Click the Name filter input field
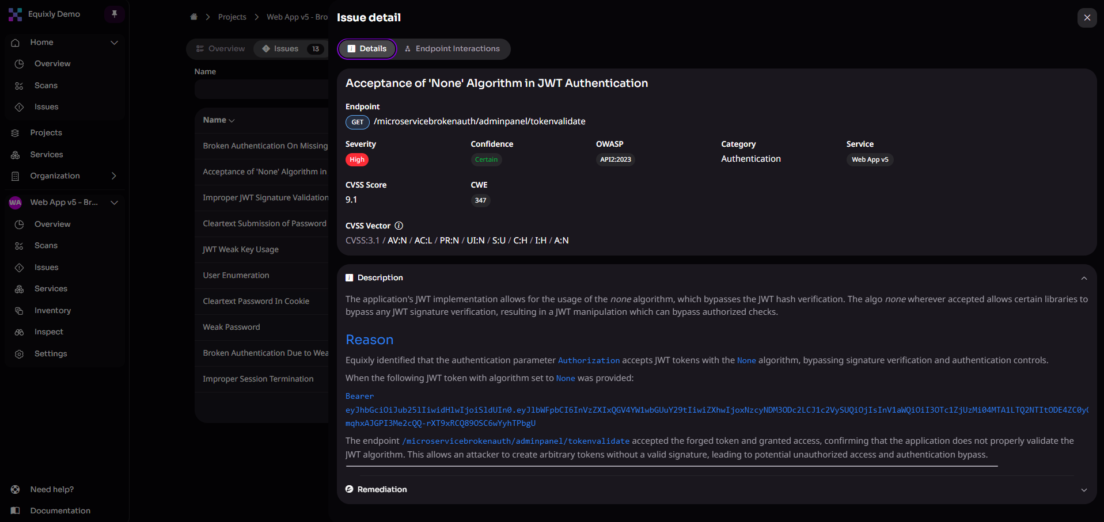Image resolution: width=1104 pixels, height=522 pixels. click(x=261, y=89)
